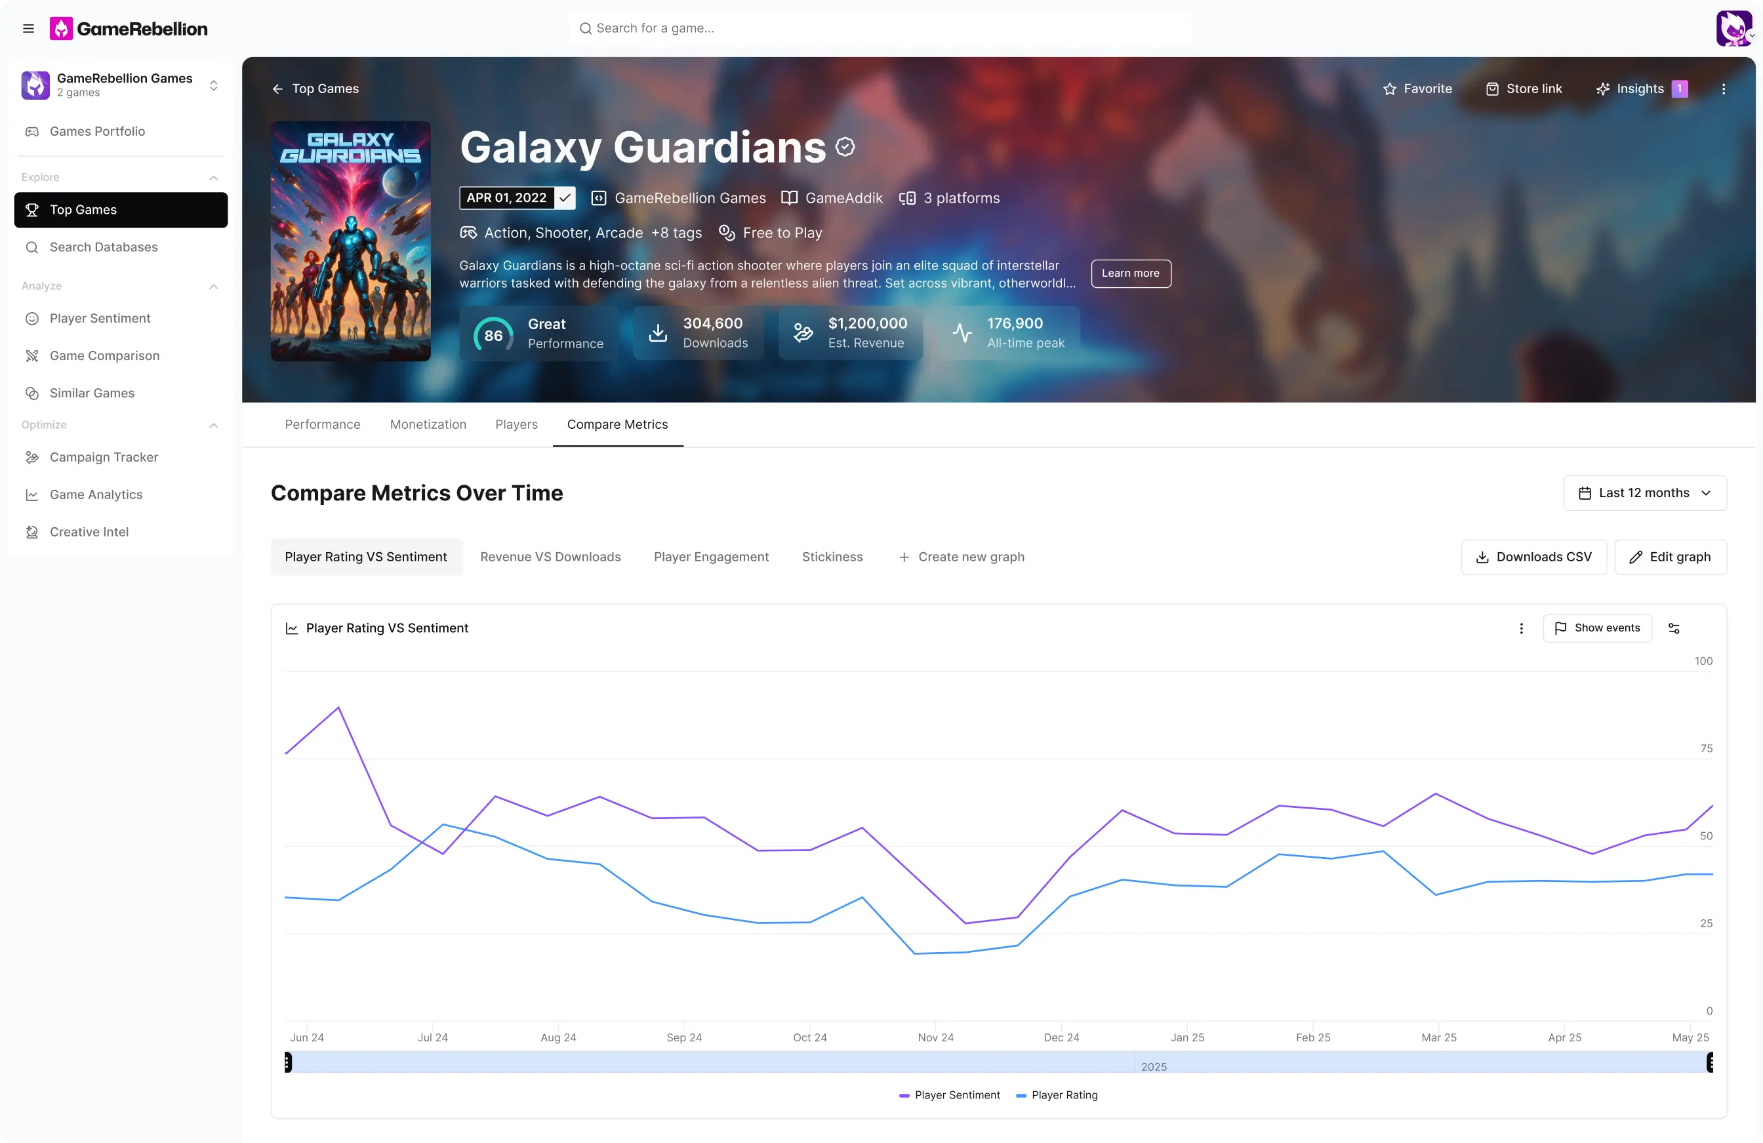Collapse the Explore sidebar section
The image size is (1763, 1143).
pyautogui.click(x=213, y=178)
